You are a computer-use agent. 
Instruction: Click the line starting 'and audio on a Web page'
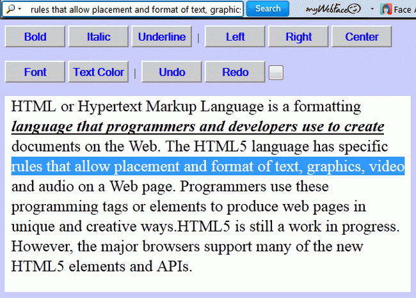pyautogui.click(x=170, y=186)
